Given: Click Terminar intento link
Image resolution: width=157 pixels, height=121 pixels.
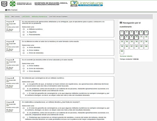Looking at the screenshot, I should point(127,56).
